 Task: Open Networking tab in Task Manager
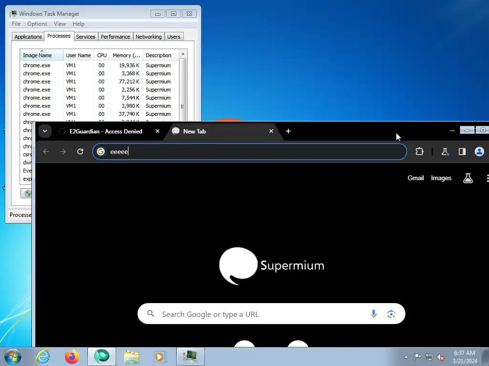click(149, 37)
